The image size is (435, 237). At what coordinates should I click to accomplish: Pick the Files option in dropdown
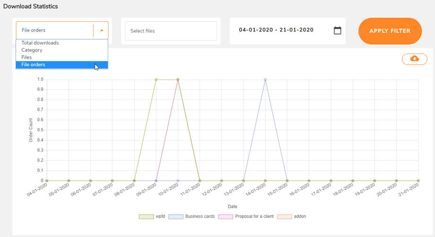click(26, 57)
